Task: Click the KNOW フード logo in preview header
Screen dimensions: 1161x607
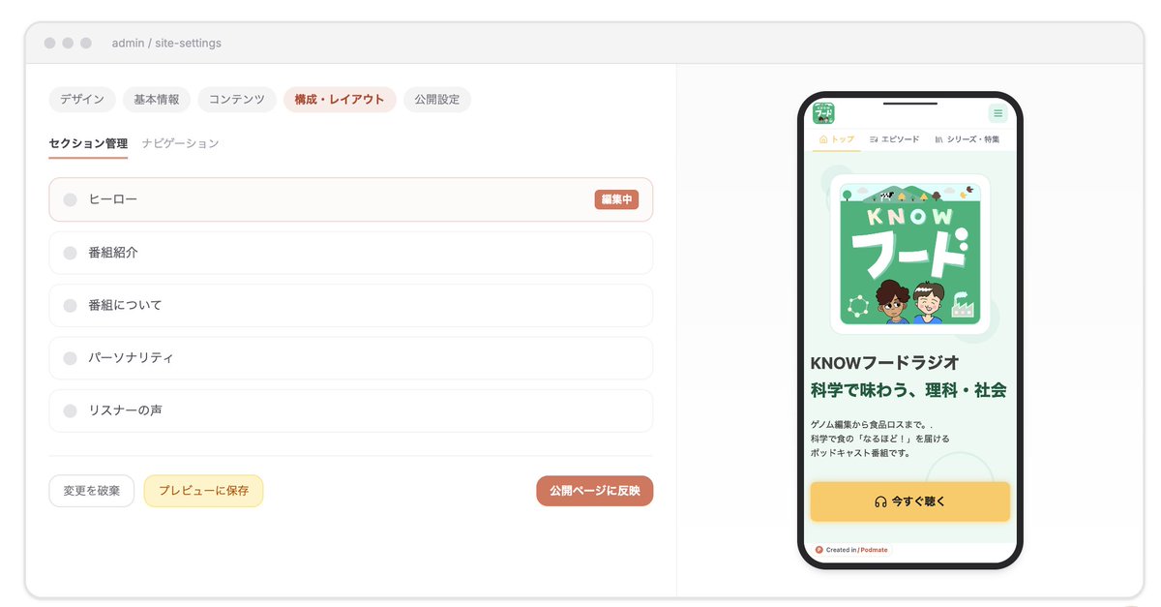Action: [x=823, y=113]
